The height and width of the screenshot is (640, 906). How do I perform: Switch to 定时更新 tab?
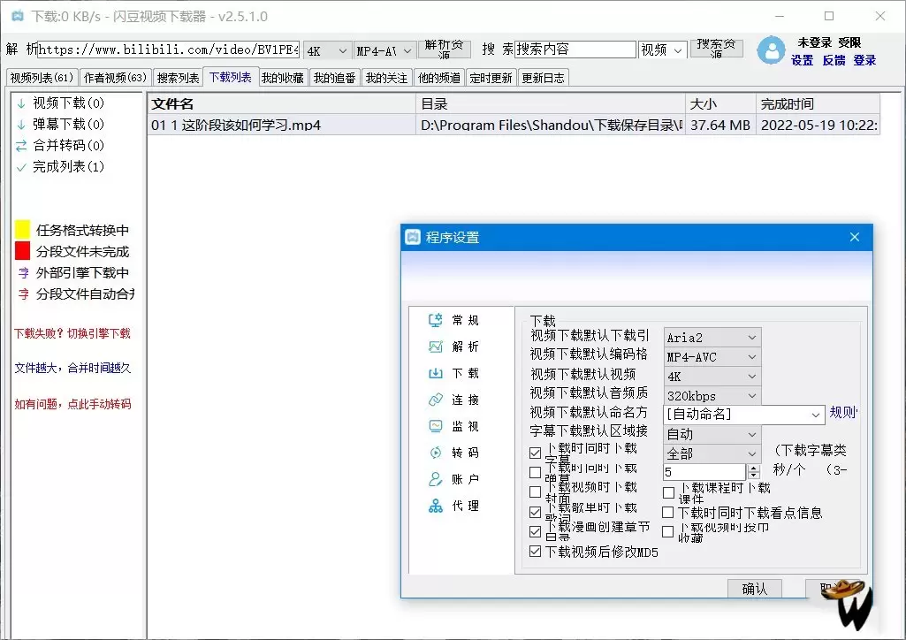[x=491, y=78]
